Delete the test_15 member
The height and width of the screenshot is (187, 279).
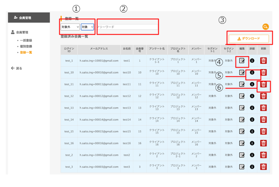264,131
